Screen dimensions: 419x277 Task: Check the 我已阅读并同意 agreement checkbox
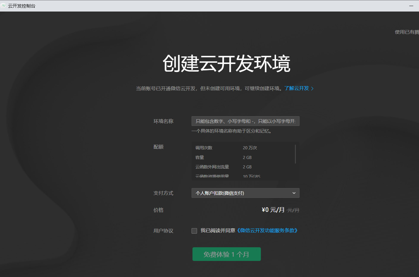(x=194, y=231)
